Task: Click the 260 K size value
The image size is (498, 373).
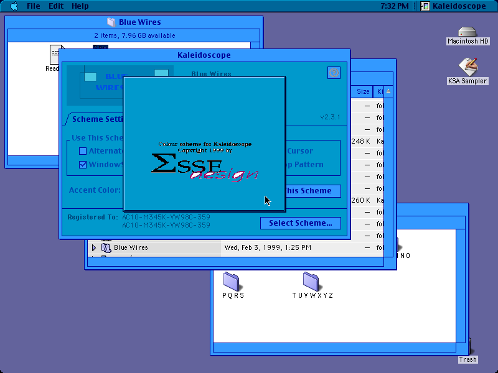Action: pos(361,200)
